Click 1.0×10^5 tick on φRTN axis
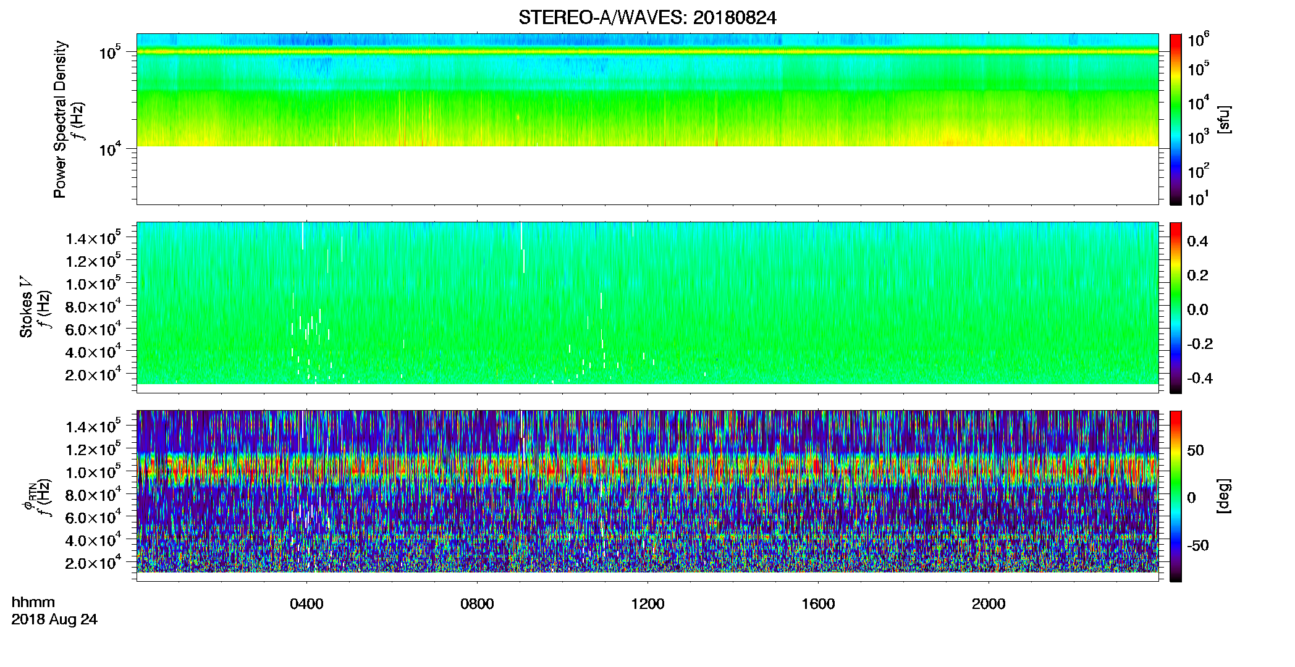The width and height of the screenshot is (1295, 667). click(x=93, y=471)
